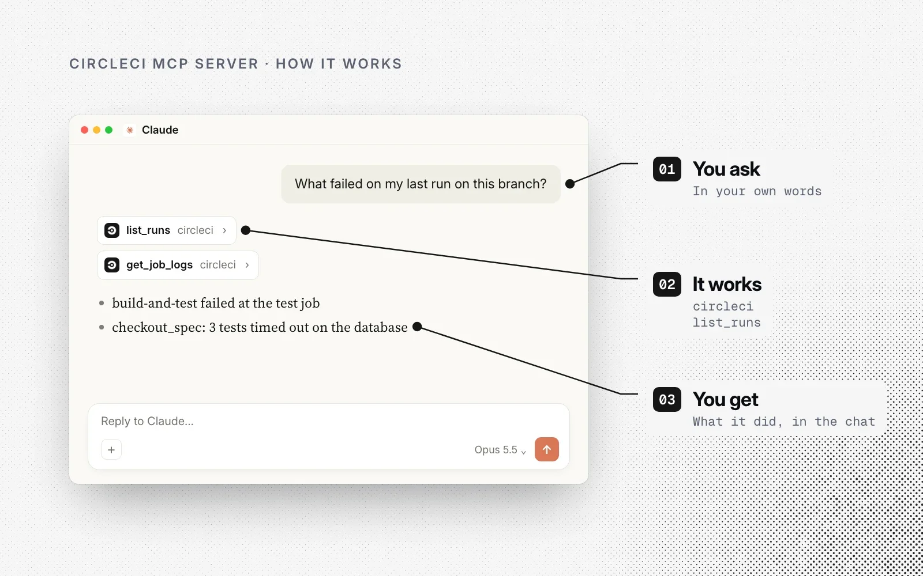Click the "You ask" heading
The image size is (923, 576).
coord(726,169)
